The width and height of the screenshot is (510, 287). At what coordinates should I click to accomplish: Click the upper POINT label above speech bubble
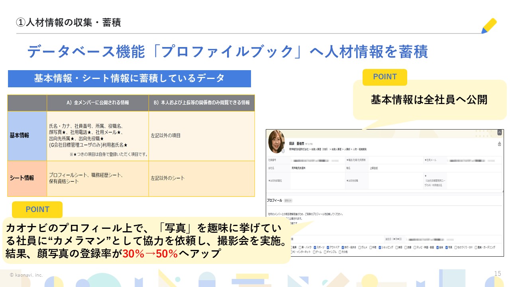(384, 77)
